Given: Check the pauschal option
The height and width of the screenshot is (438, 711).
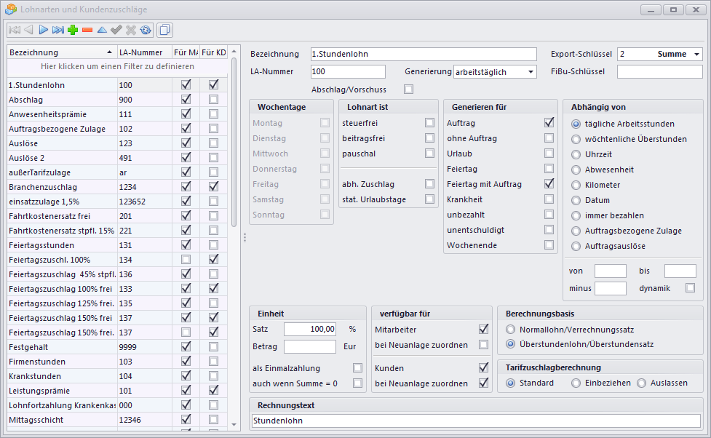Looking at the screenshot, I should (x=429, y=154).
